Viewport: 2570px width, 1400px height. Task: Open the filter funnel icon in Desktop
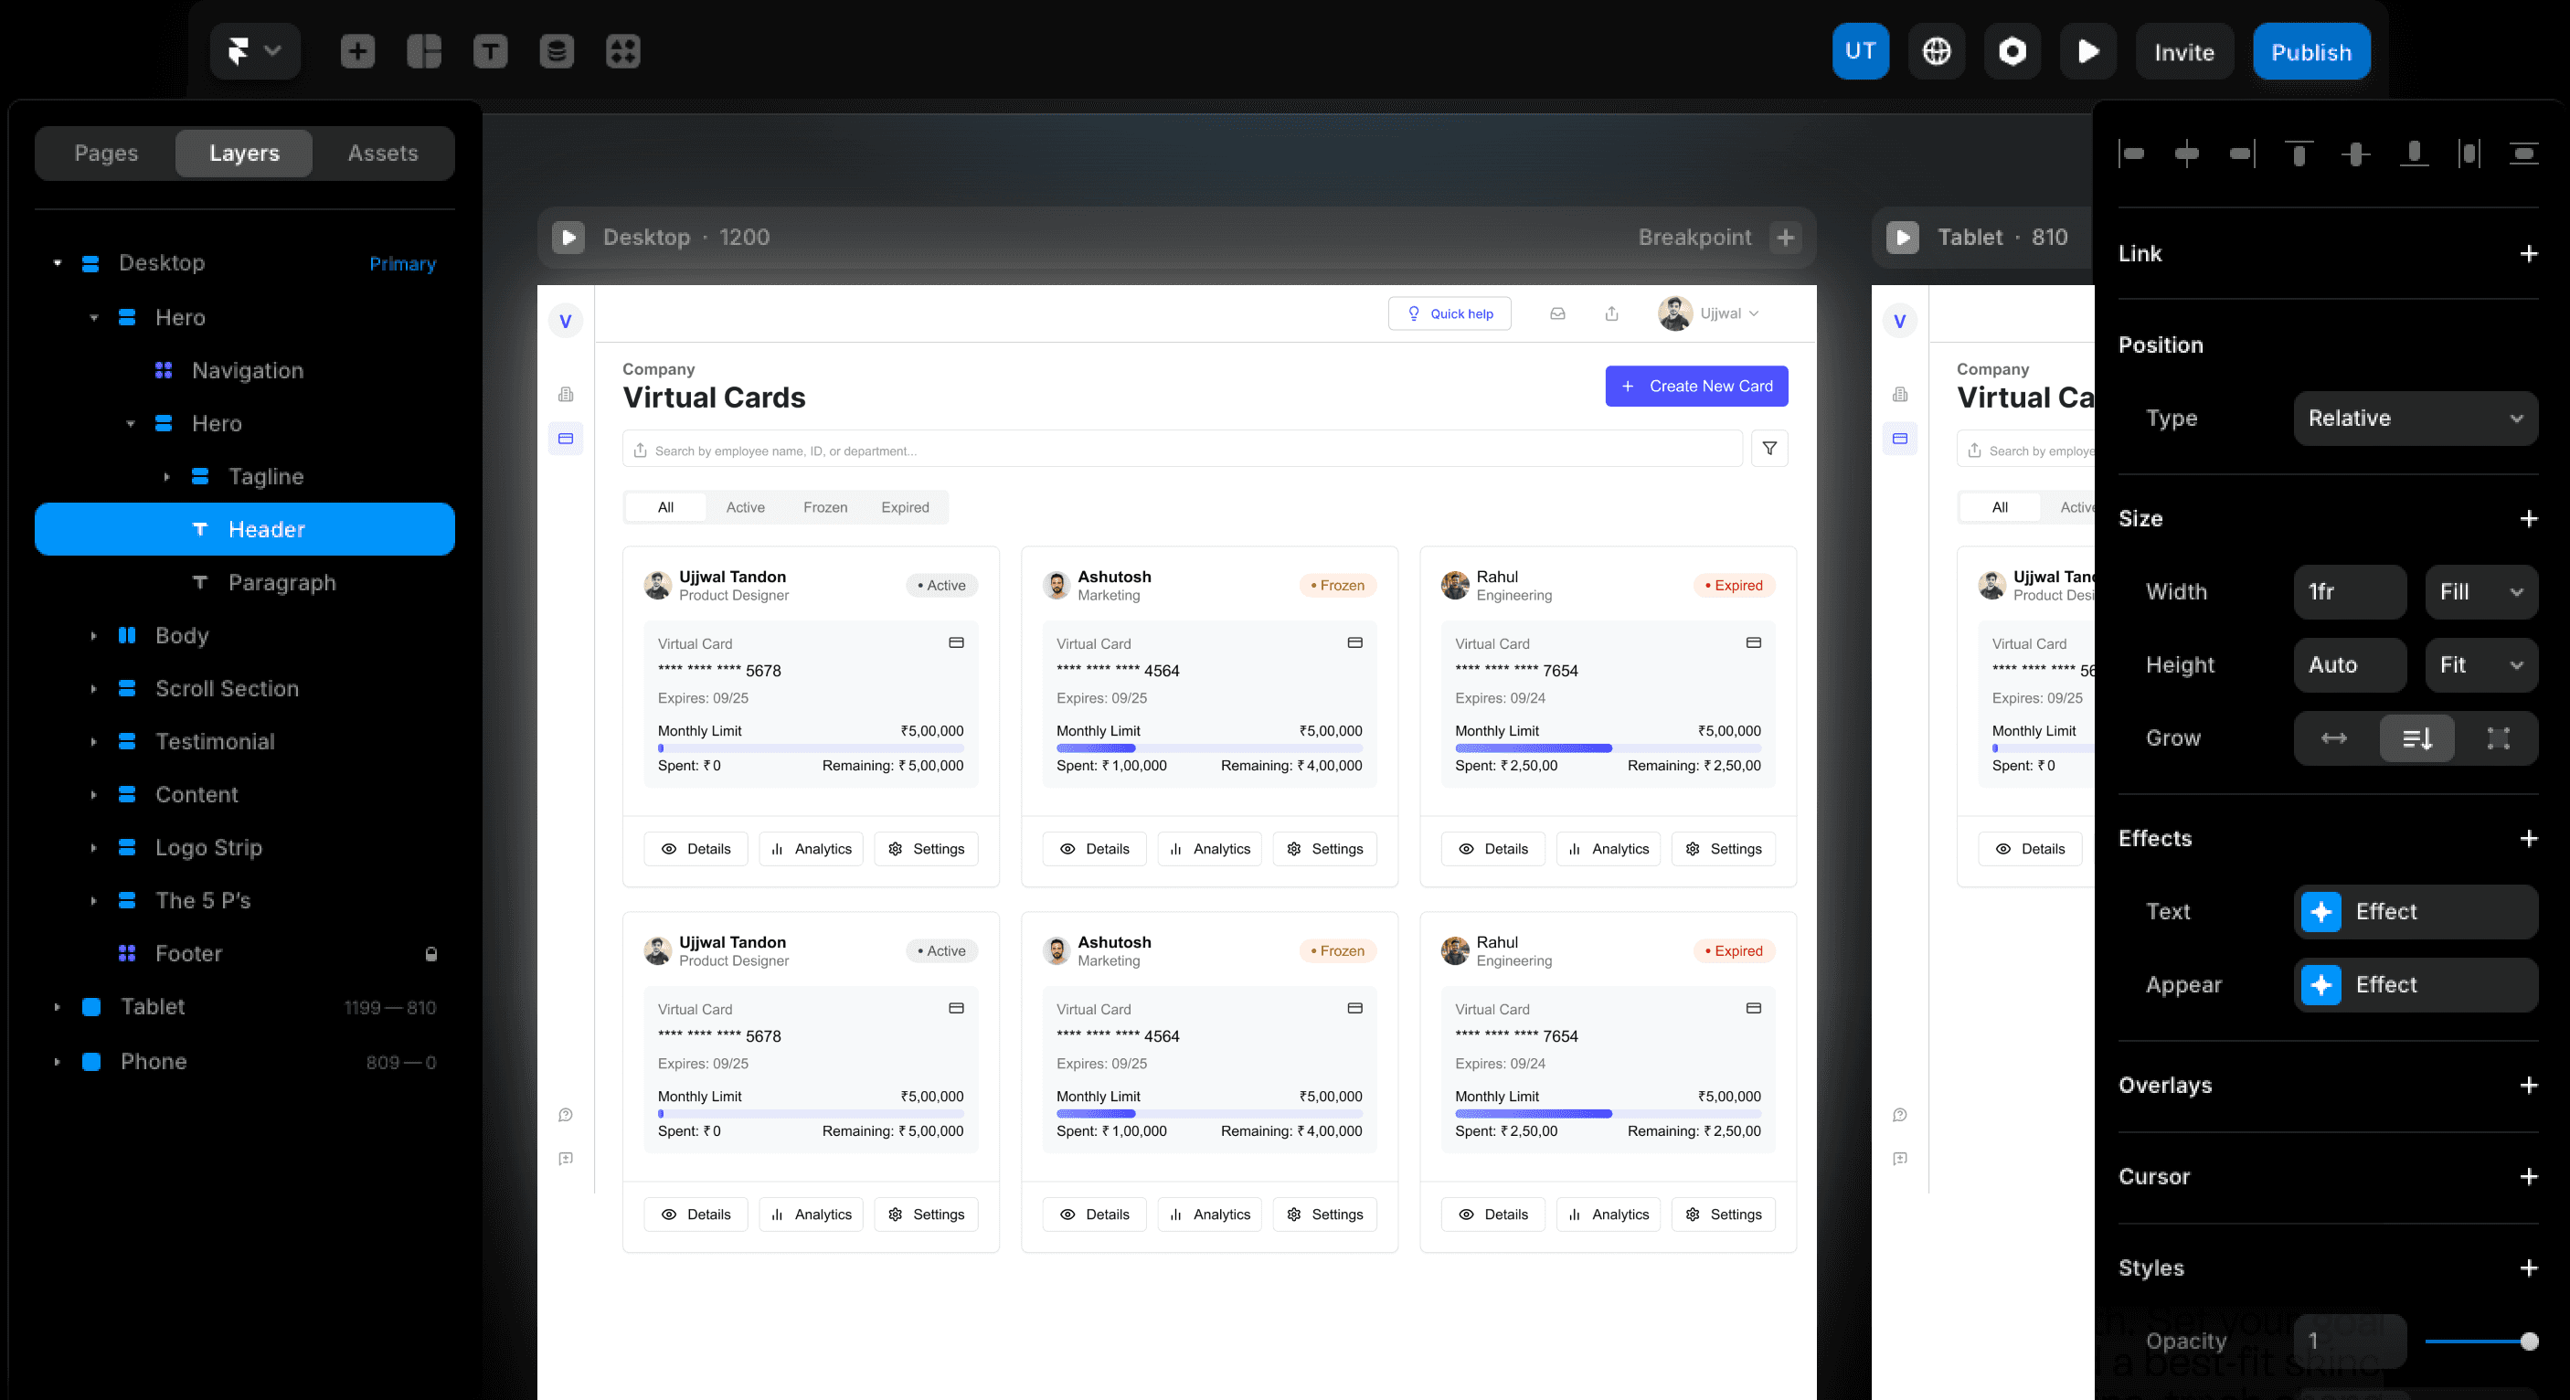[x=1768, y=449]
